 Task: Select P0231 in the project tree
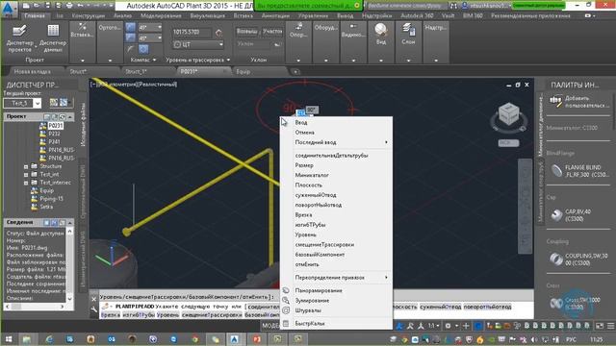[56, 126]
